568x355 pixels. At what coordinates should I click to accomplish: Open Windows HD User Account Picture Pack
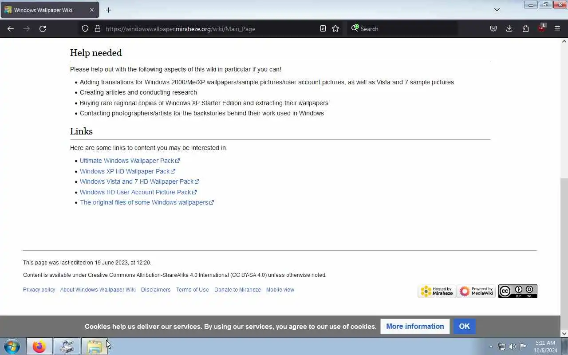(x=138, y=192)
